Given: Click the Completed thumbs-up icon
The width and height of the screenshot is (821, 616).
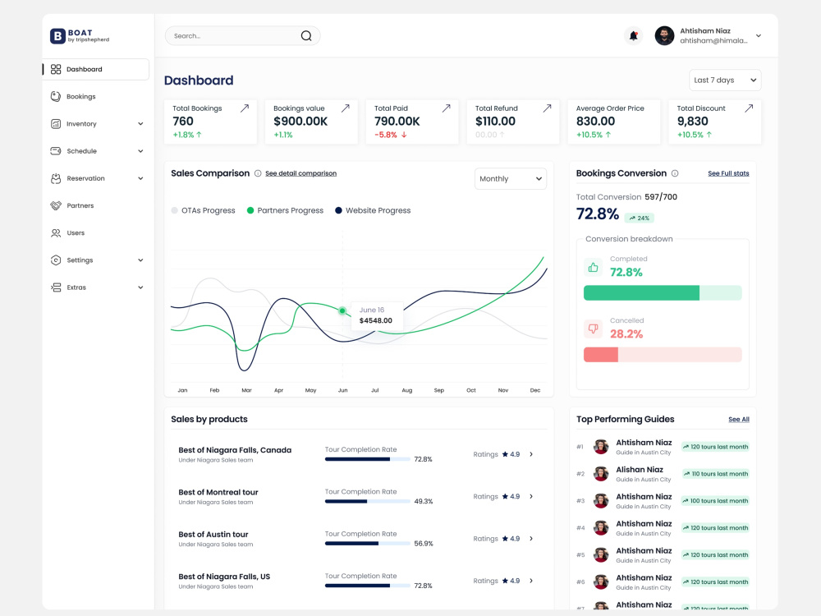Looking at the screenshot, I should [x=594, y=267].
